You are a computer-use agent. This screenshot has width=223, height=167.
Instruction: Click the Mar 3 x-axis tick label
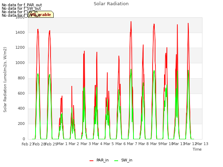click(x=86, y=144)
